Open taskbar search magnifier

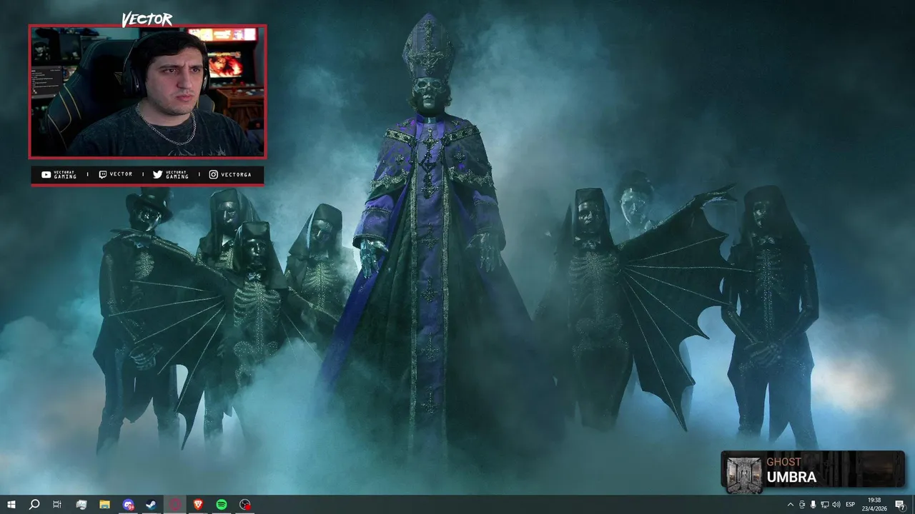coord(34,505)
